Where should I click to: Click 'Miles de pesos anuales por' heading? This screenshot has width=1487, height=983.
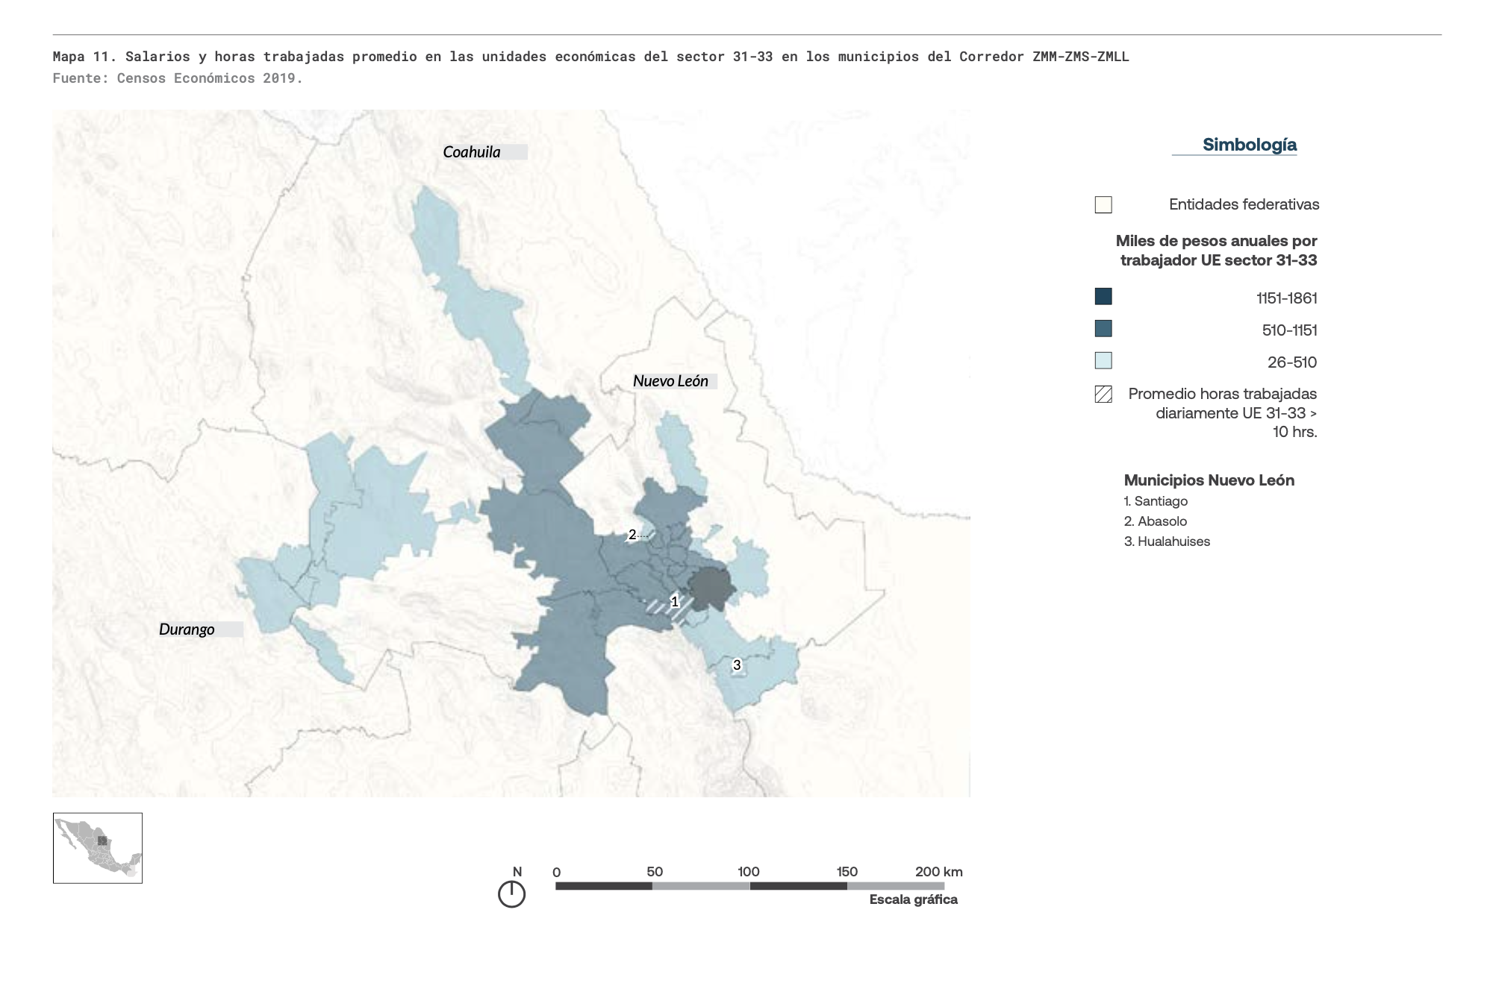pos(1217,241)
